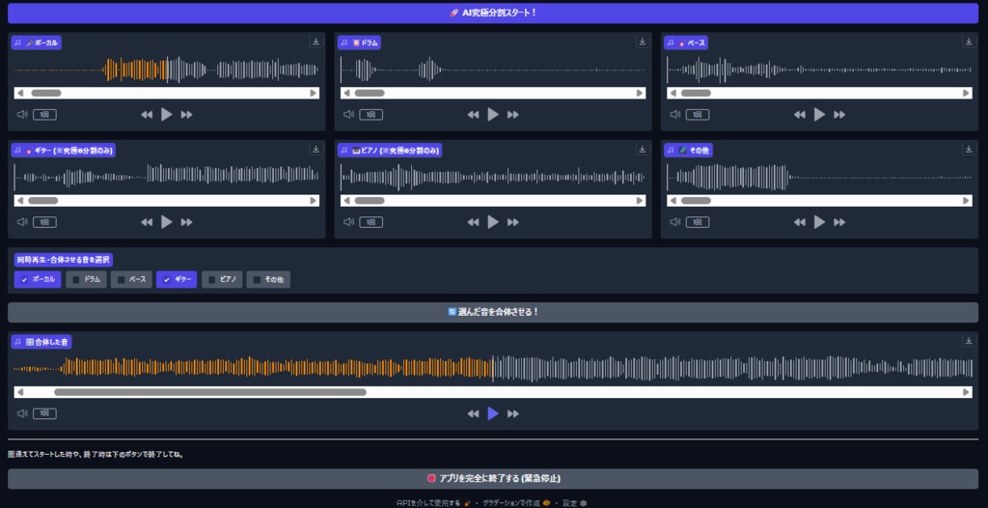
Task: Rewind the ボーカル track
Action: [x=147, y=115]
